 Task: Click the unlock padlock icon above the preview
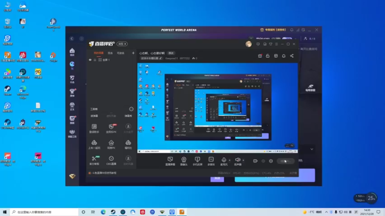pos(268,56)
